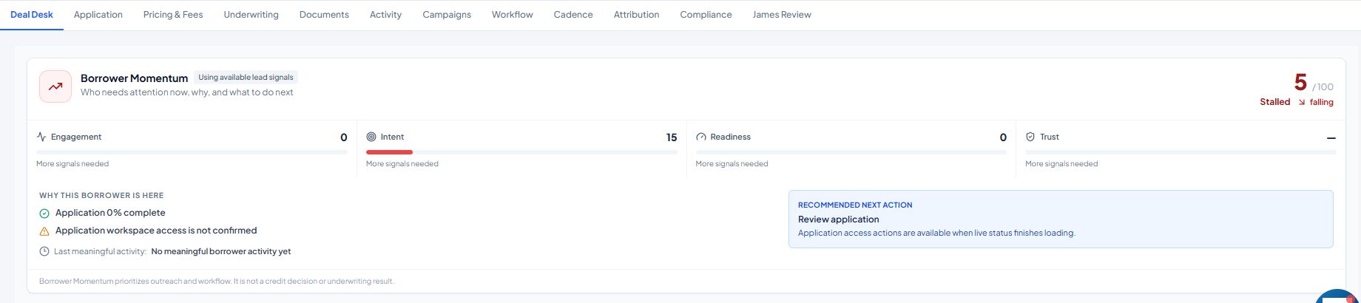Screen dimensions: 1361x303
Task: Click the Intent target icon
Action: 371,137
